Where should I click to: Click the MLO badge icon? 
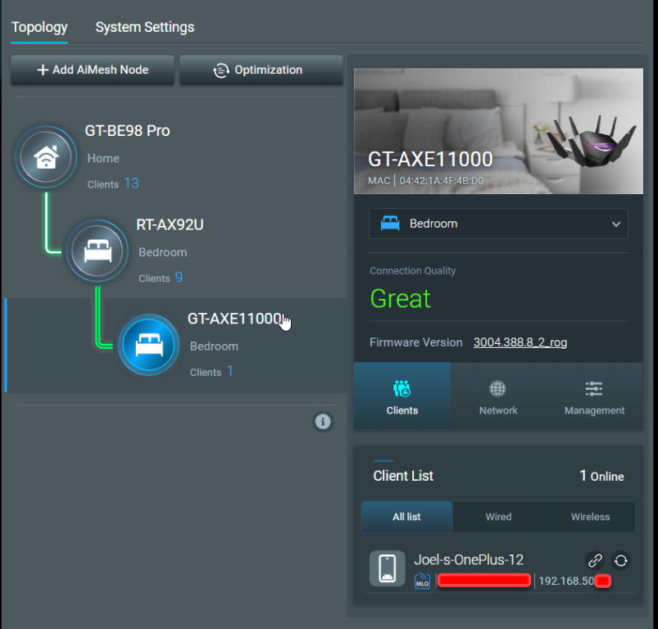[x=422, y=581]
